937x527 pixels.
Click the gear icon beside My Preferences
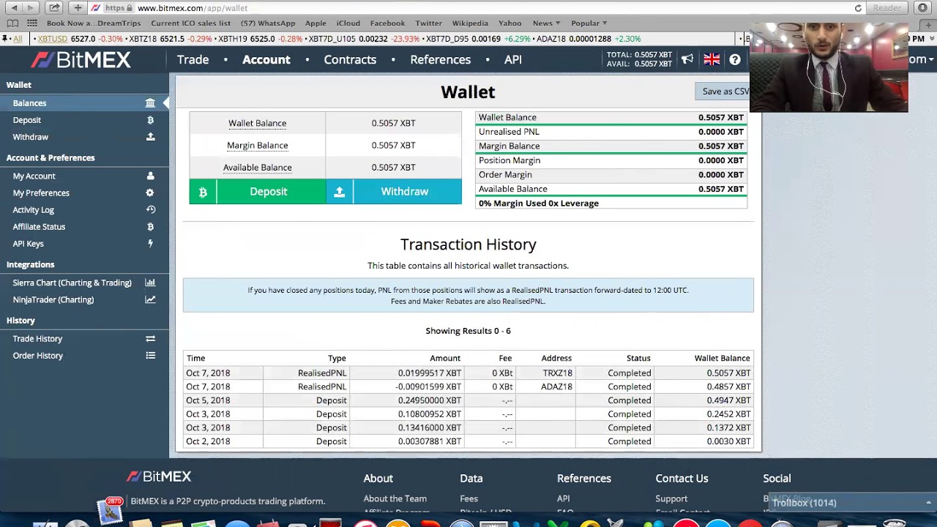(150, 193)
